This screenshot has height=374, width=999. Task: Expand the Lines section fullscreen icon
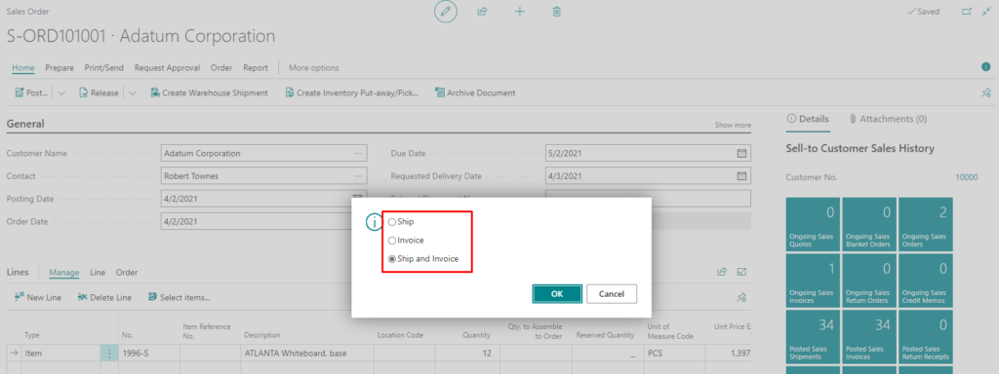pyautogui.click(x=741, y=272)
